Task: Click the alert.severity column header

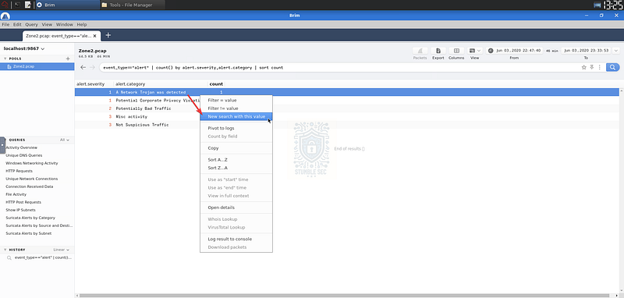Action: (90, 84)
